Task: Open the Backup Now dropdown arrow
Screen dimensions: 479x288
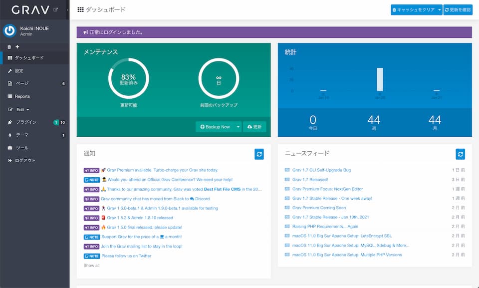Action: 238,127
